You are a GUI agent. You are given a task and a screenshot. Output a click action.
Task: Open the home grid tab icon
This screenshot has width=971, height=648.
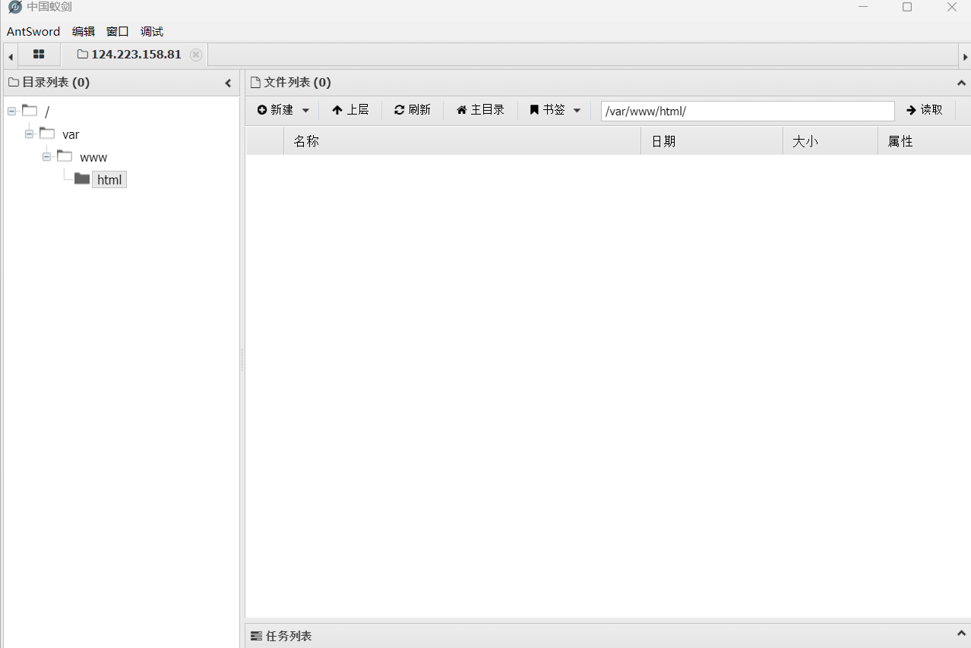coord(39,55)
